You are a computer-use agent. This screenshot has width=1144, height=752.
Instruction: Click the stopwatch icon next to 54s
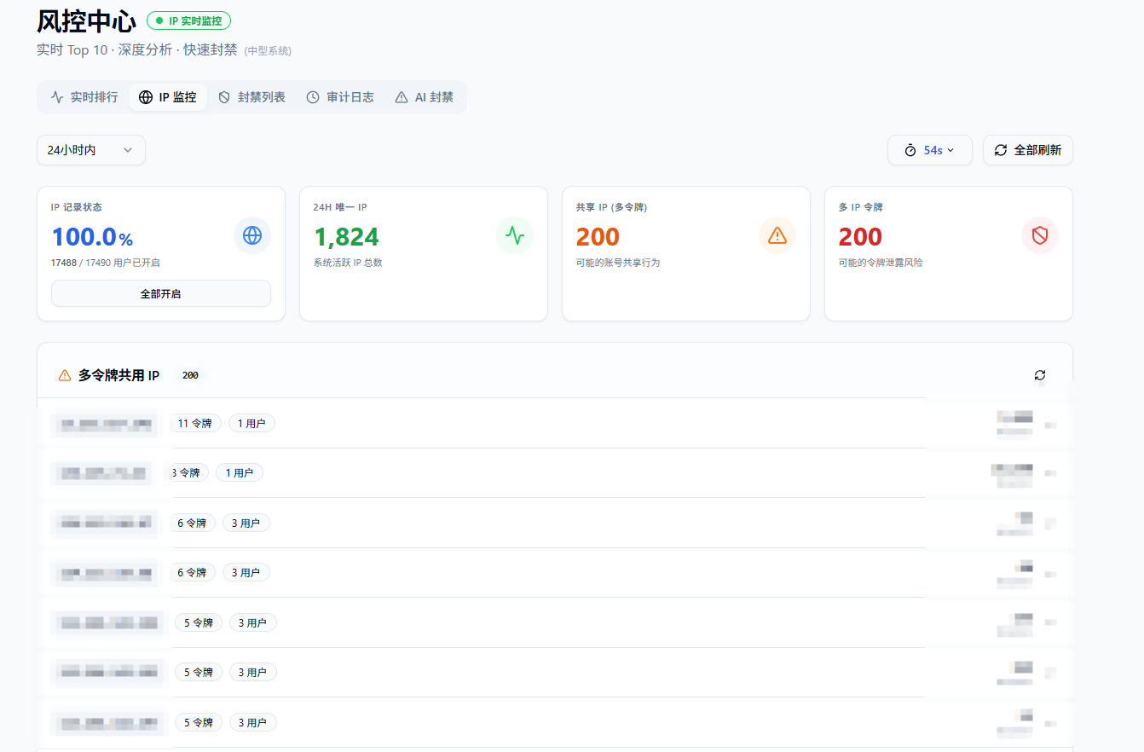[x=910, y=150]
